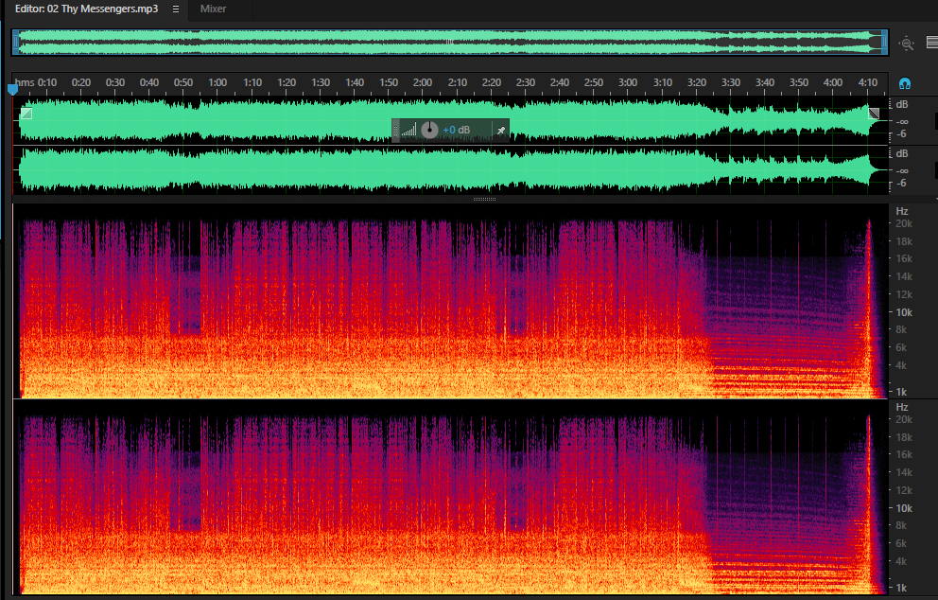
Task: Click the 2:30 mark on the timeline
Action: pos(525,82)
